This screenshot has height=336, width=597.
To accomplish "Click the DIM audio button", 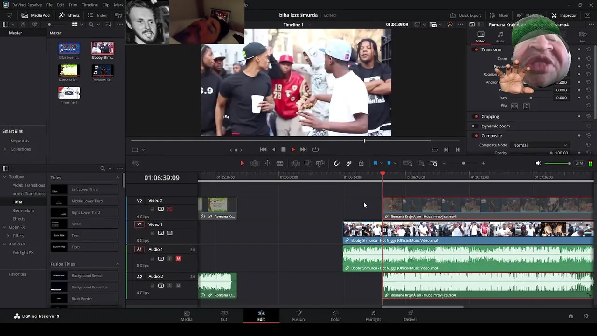I will pyautogui.click(x=579, y=163).
